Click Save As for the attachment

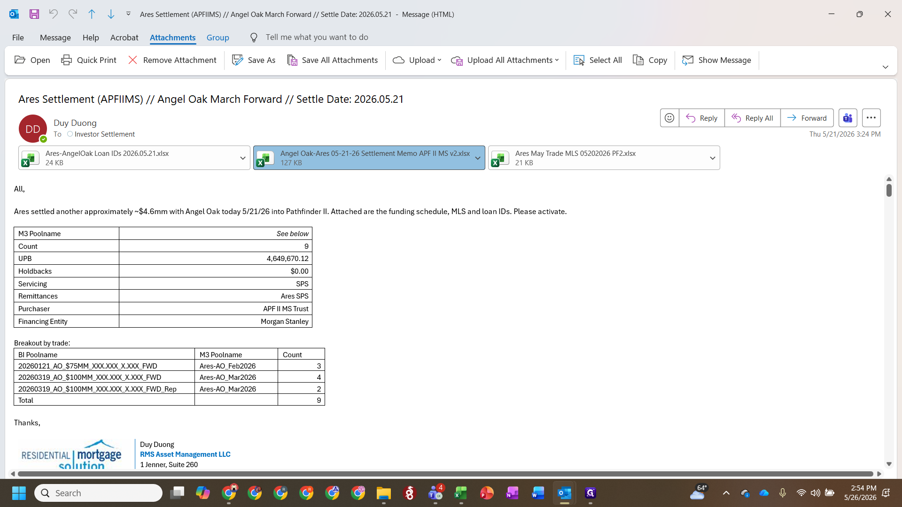pyautogui.click(x=254, y=60)
